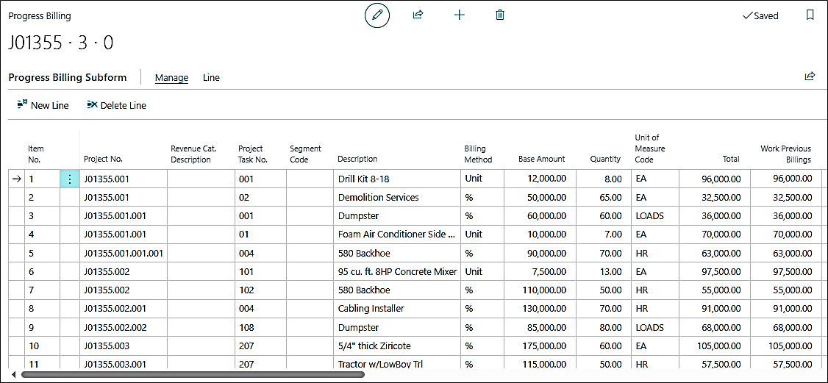Click the Delete Line button

coord(116,105)
